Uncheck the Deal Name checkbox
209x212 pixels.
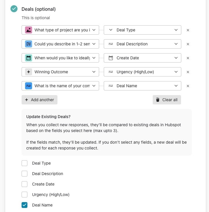pyautogui.click(x=24, y=205)
